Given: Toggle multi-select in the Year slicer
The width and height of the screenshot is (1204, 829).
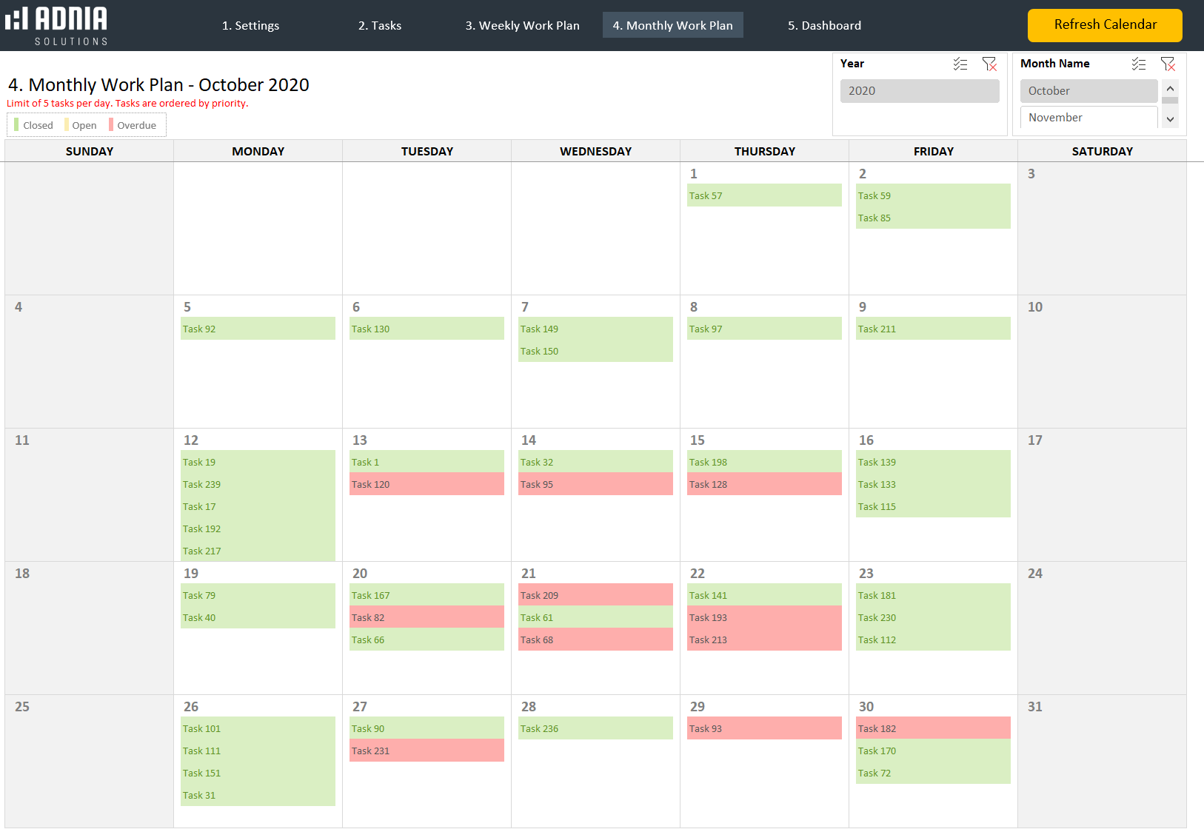Looking at the screenshot, I should click(x=960, y=64).
